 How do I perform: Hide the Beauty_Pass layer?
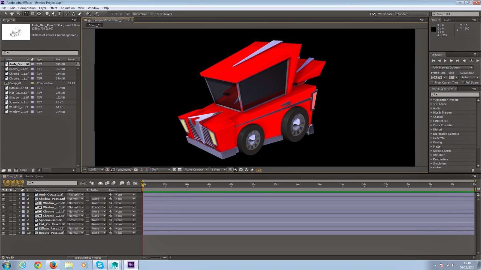pos(3,233)
